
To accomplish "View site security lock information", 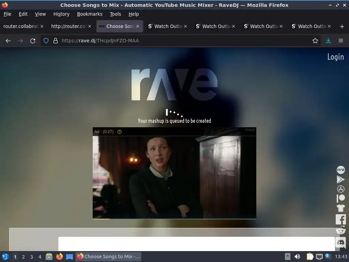I will click(x=56, y=41).
